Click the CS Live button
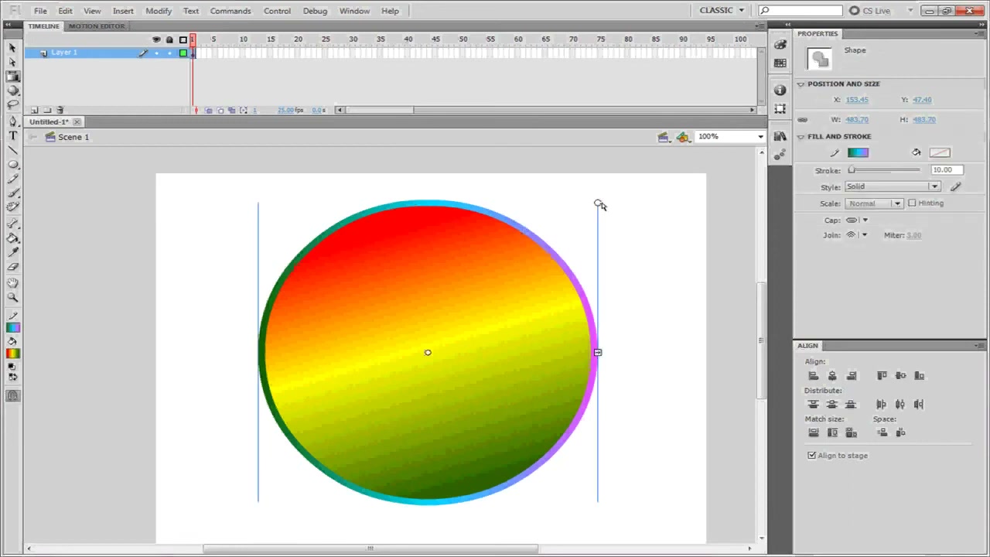 (870, 11)
